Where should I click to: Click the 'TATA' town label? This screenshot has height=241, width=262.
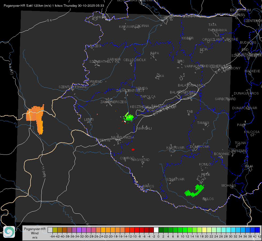(x=212, y=25)
